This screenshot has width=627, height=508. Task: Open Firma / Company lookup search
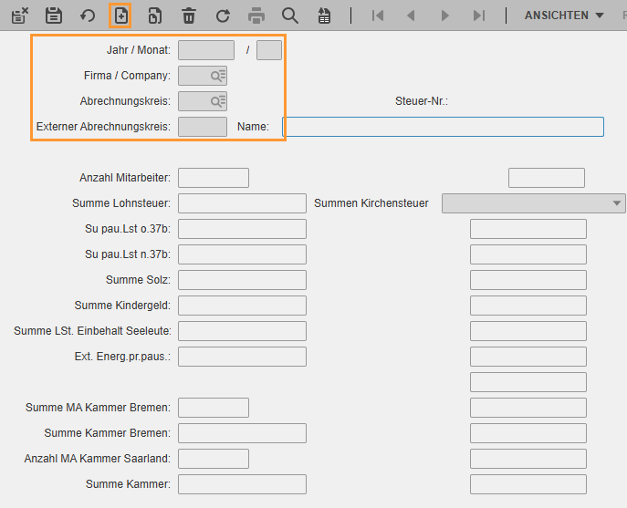tap(218, 76)
